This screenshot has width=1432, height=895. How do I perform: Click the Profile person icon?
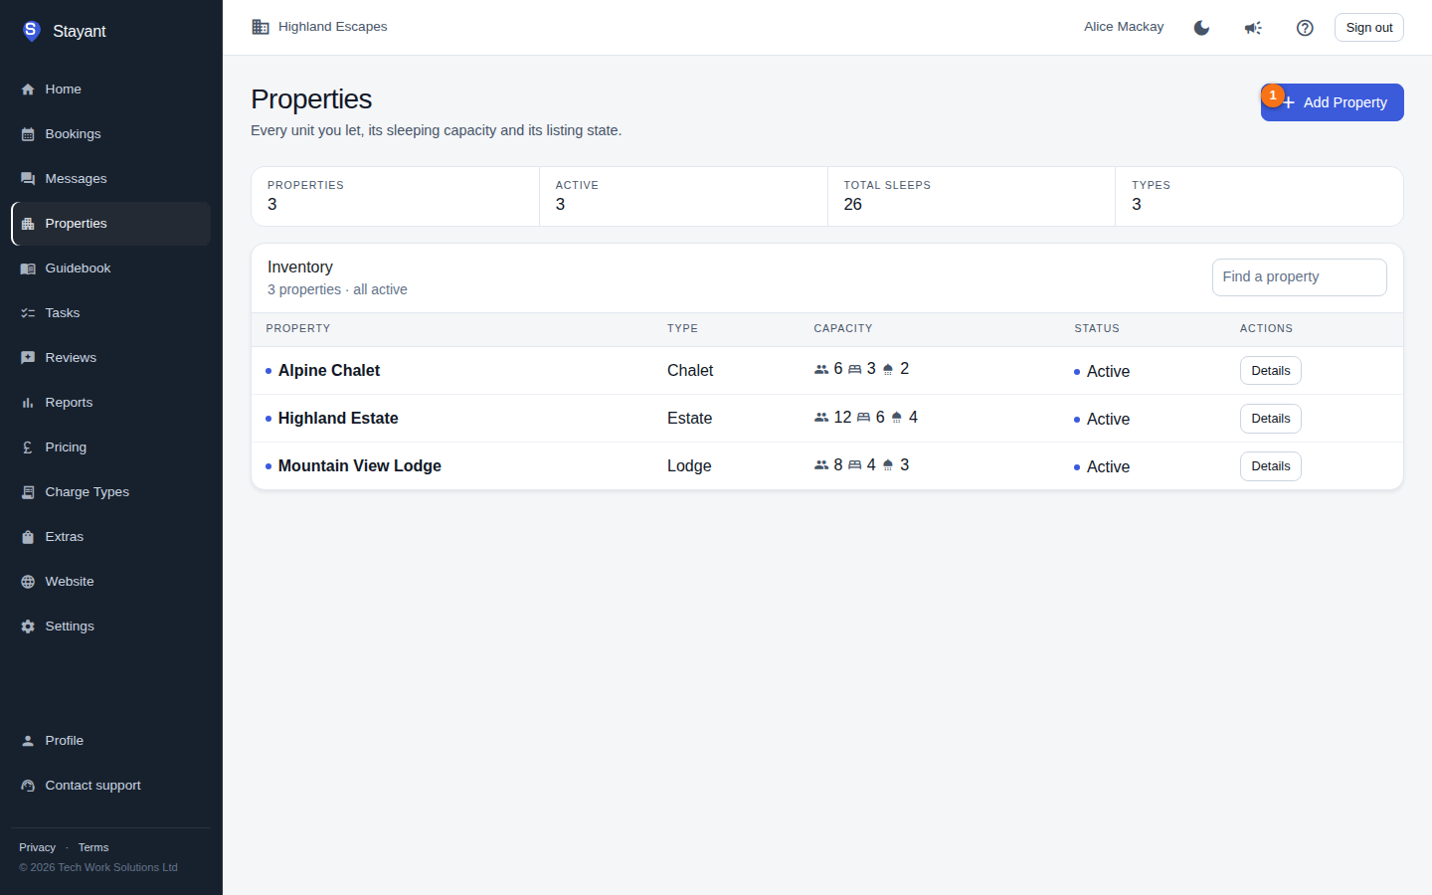coord(28,741)
